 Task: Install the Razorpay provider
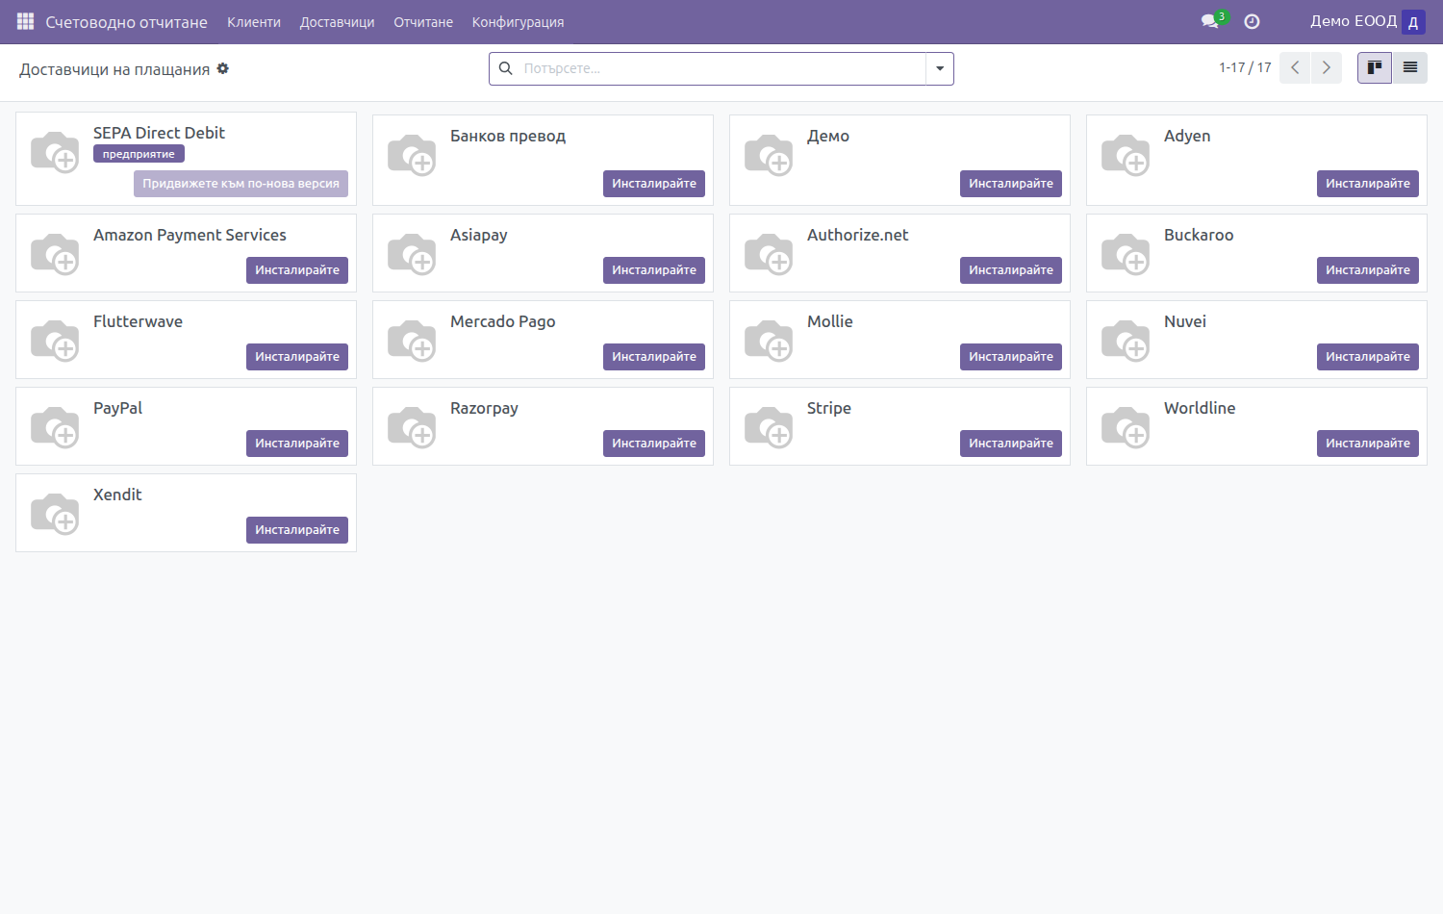[x=654, y=444]
